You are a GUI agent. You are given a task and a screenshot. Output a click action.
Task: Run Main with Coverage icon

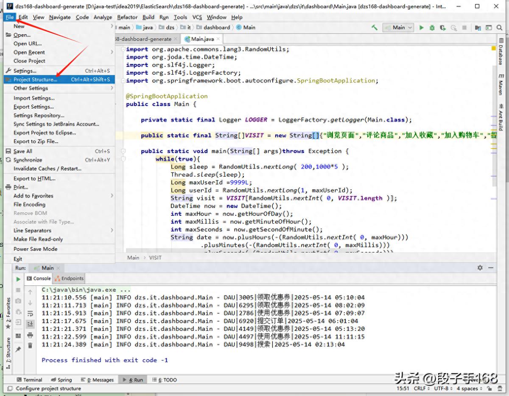click(x=443, y=28)
